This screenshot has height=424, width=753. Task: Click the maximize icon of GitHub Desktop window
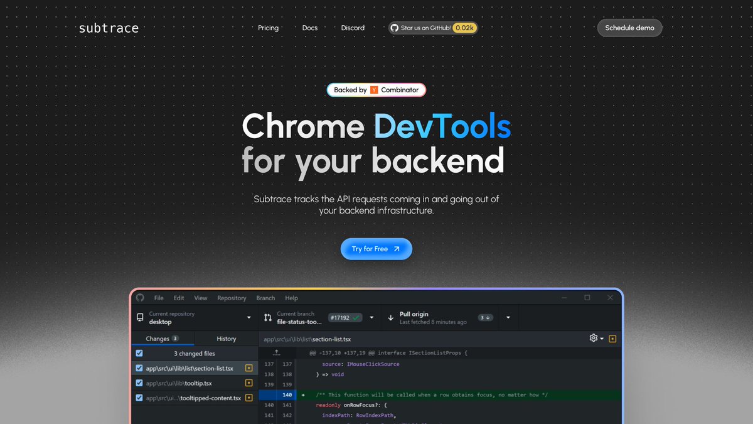[x=587, y=298]
